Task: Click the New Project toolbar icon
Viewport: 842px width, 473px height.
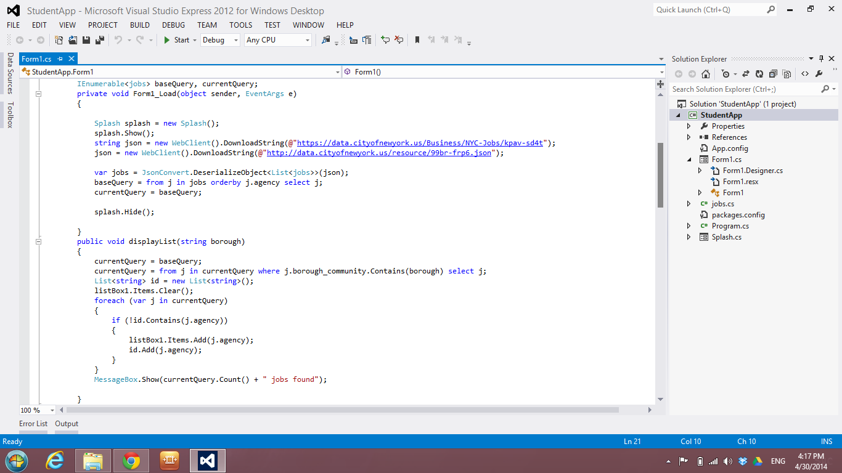Action: [59, 40]
